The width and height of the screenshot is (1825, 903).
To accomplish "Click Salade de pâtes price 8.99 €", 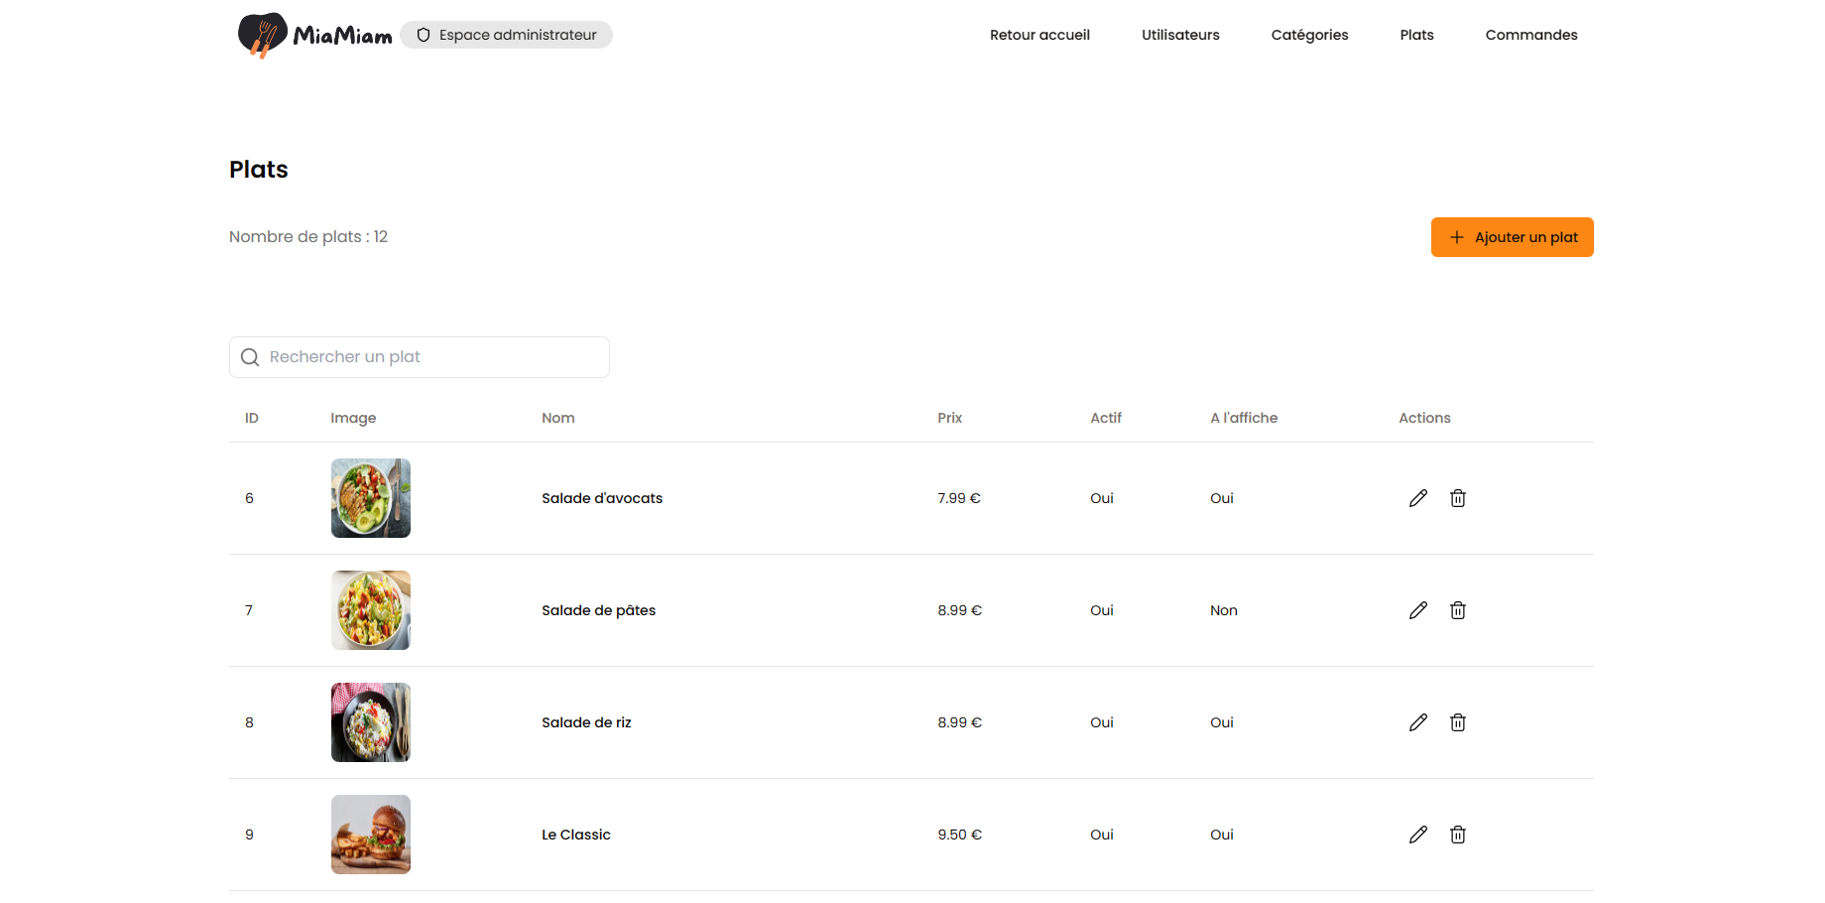I will 960,610.
